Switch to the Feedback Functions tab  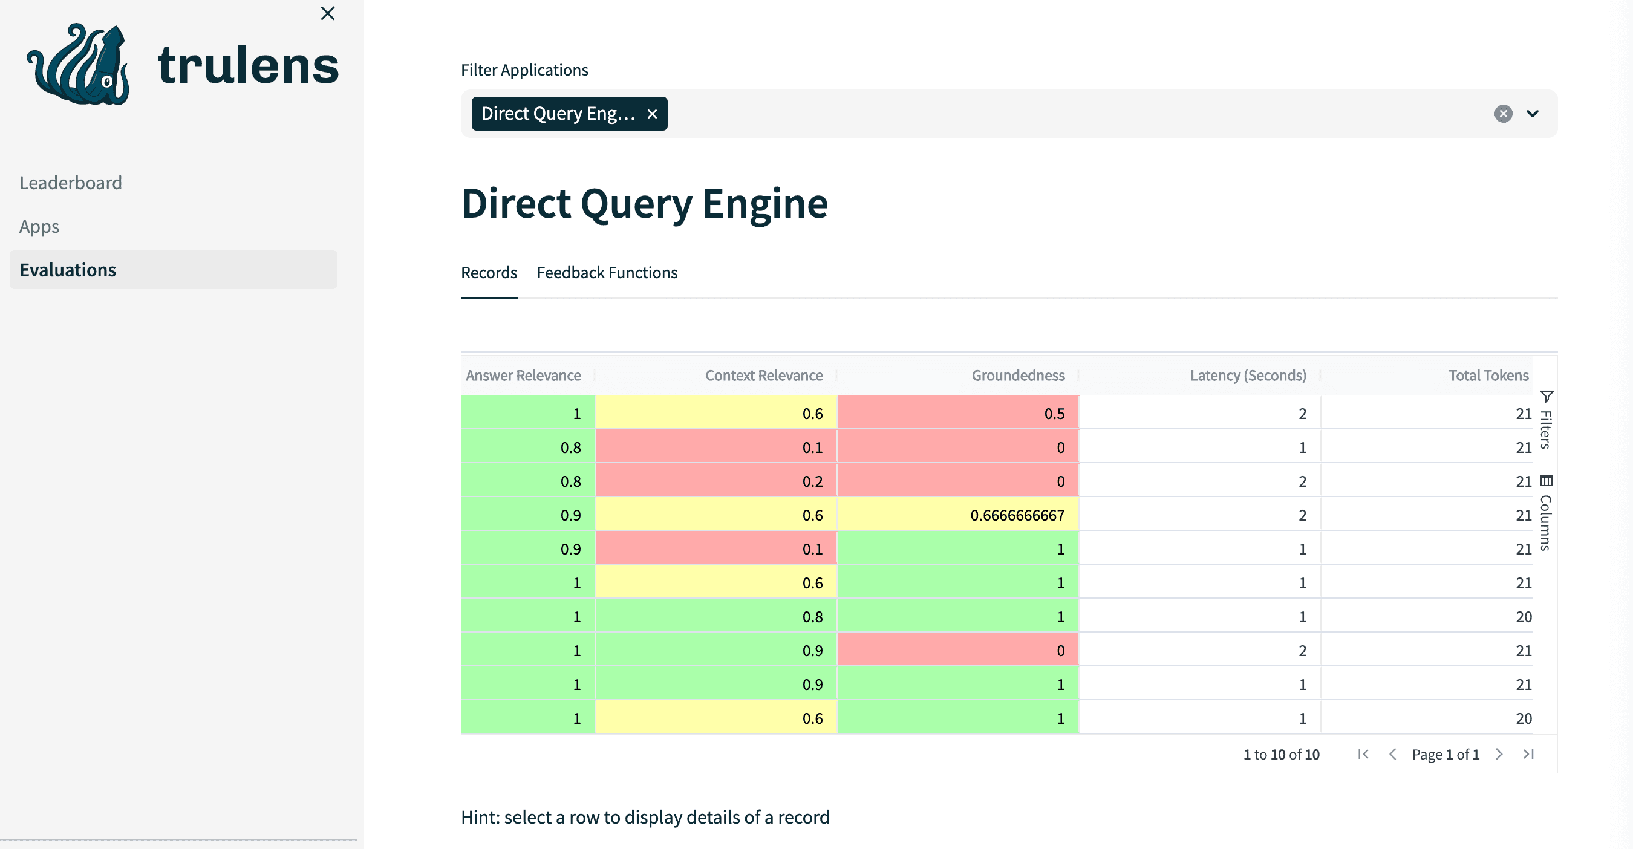tap(607, 273)
